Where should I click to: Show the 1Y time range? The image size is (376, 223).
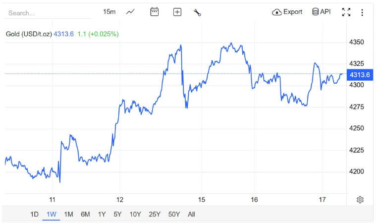(x=102, y=214)
